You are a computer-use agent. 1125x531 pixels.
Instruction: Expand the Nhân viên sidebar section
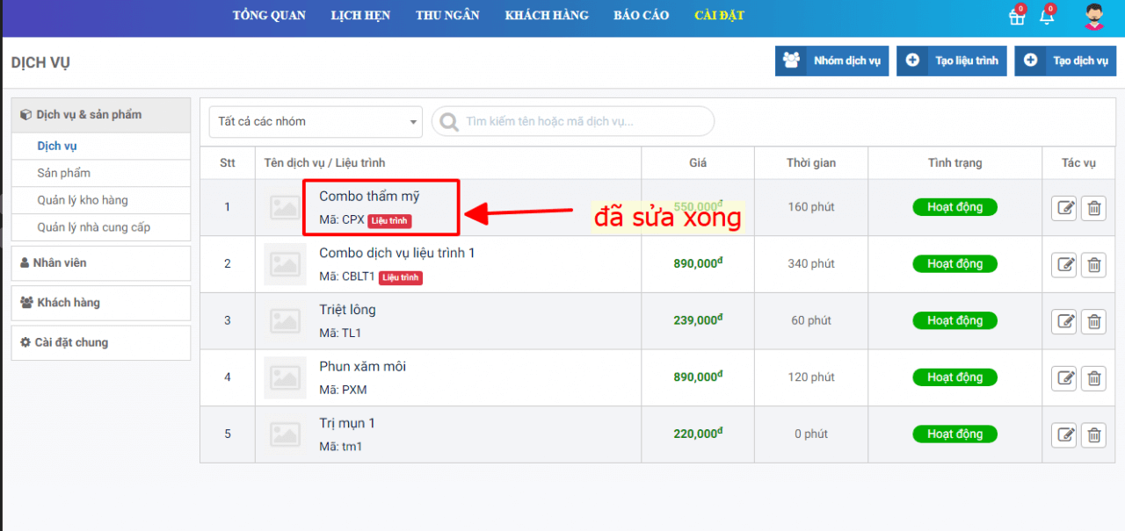pyautogui.click(x=101, y=263)
